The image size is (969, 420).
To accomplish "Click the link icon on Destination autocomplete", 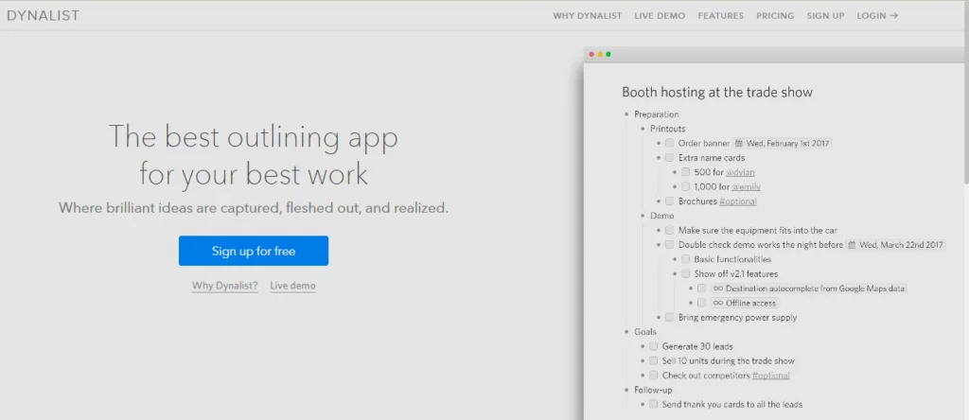I will point(717,289).
